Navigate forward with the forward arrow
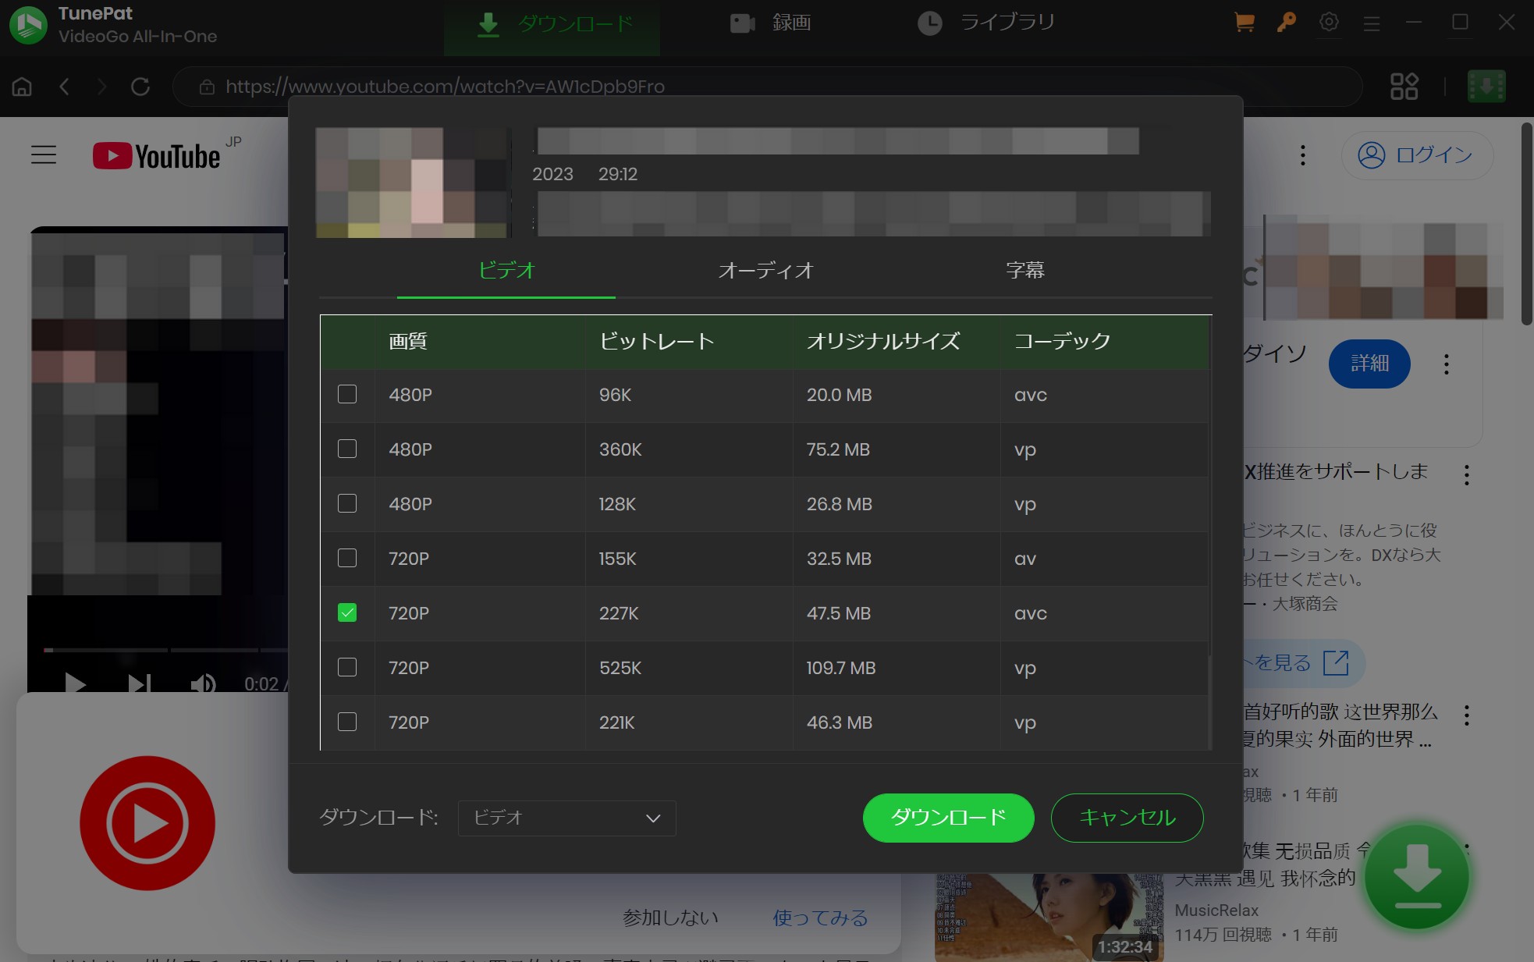The image size is (1534, 962). [x=101, y=87]
